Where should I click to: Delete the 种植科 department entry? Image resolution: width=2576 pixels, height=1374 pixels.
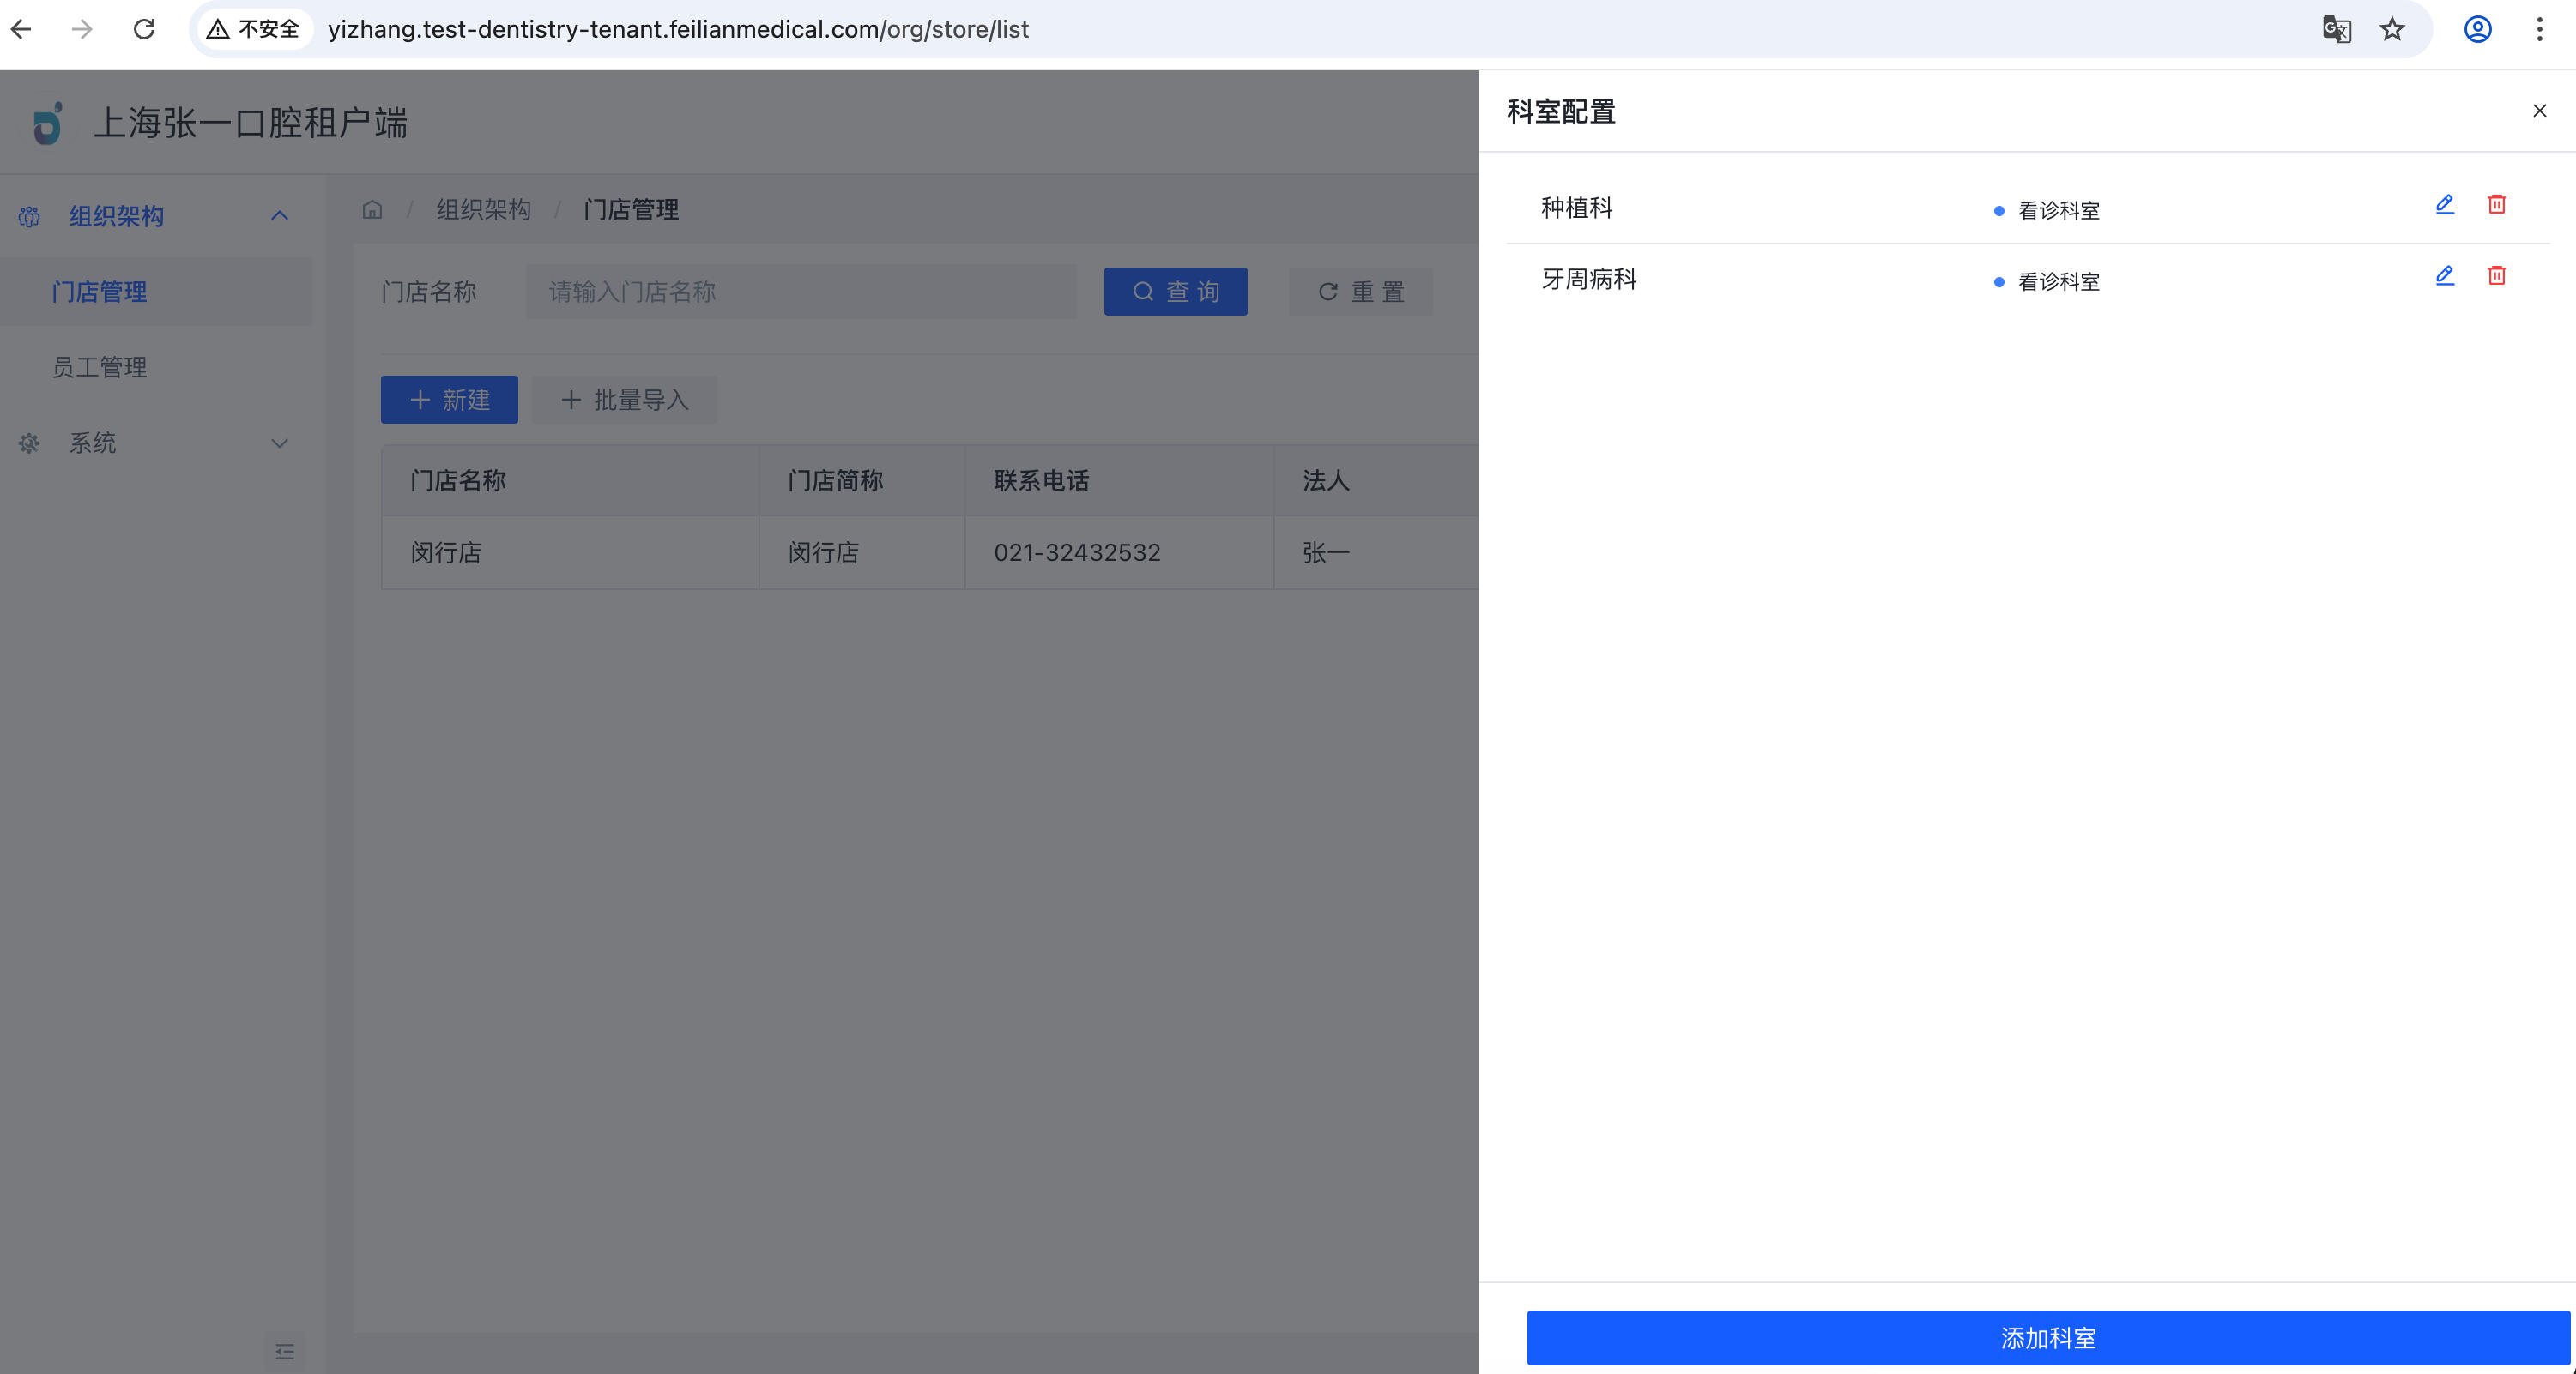click(x=2496, y=205)
